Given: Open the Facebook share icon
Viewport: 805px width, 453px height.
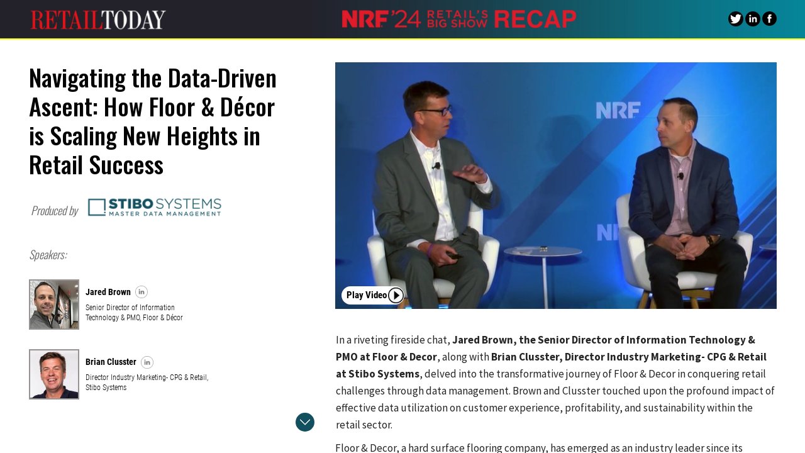Looking at the screenshot, I should point(769,19).
